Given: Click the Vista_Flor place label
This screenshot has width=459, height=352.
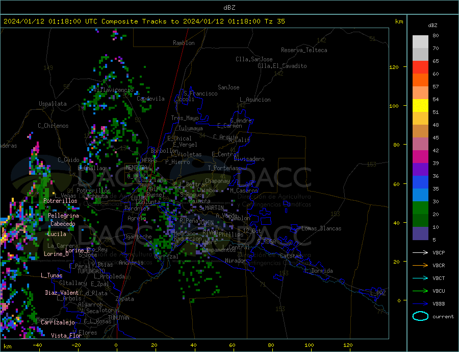Looking at the screenshot, I should point(66,336).
